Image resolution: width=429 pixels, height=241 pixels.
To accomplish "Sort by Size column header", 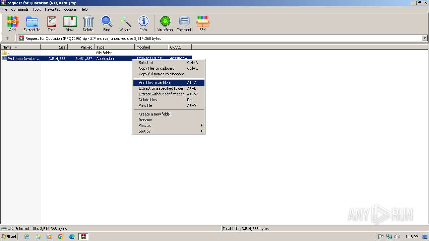I will 54,47.
